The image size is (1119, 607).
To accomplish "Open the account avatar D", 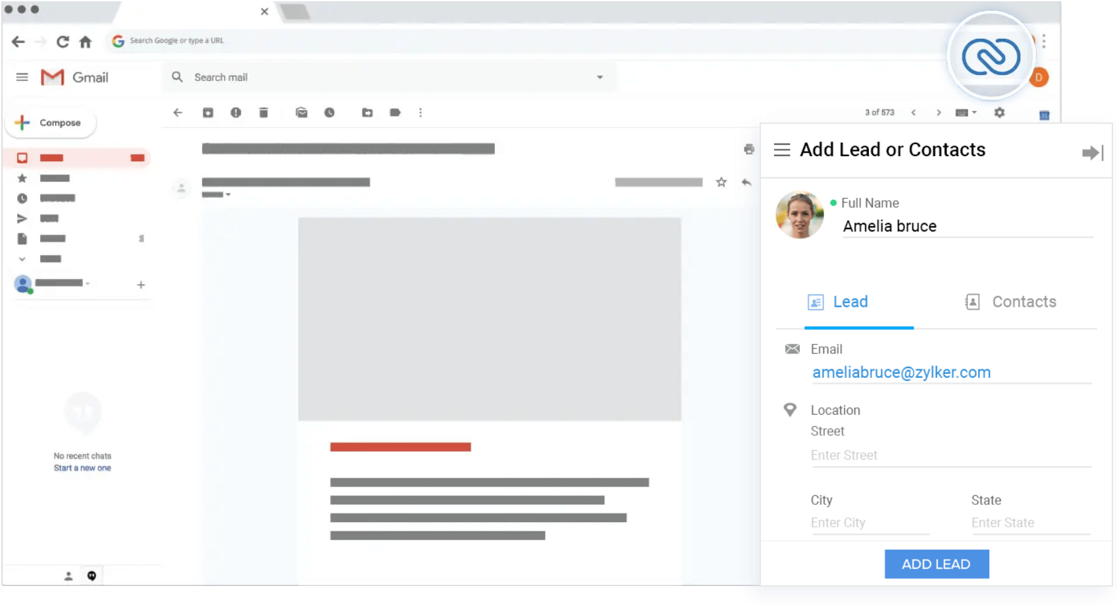I will point(1039,77).
